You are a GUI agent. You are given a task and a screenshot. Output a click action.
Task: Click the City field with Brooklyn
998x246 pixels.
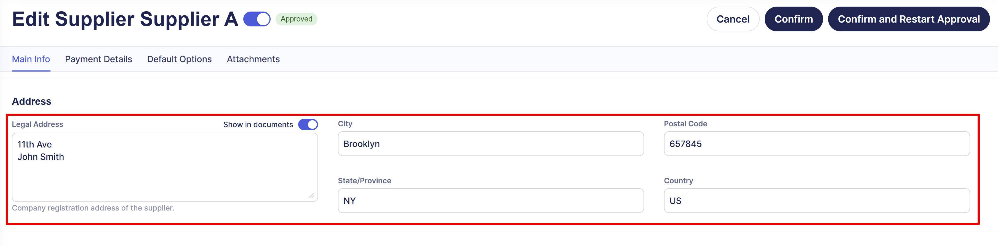point(490,144)
